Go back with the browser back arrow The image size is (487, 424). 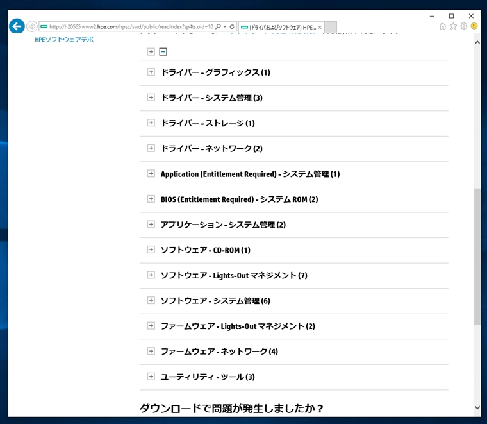tap(17, 26)
